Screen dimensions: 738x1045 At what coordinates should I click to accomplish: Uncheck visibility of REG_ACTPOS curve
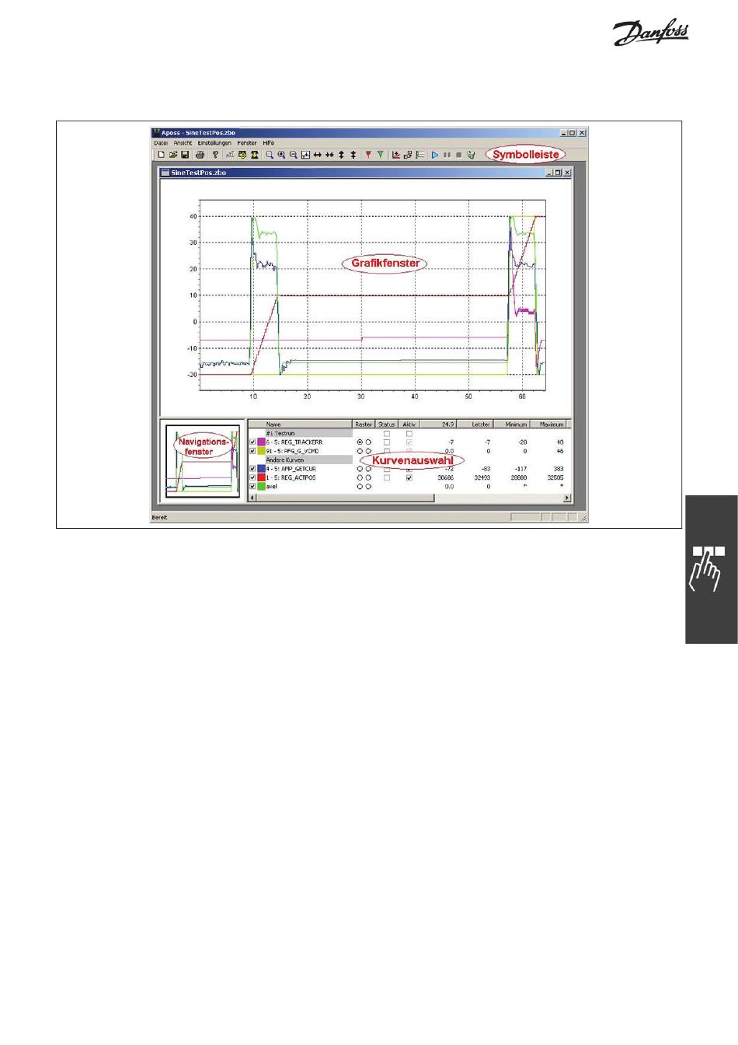[x=252, y=477]
